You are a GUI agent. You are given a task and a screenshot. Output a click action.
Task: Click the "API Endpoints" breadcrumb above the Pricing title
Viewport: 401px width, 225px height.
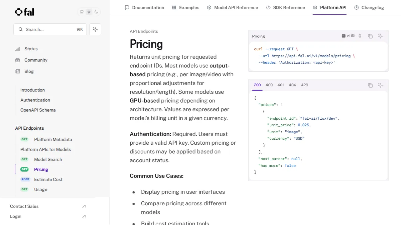(x=144, y=31)
